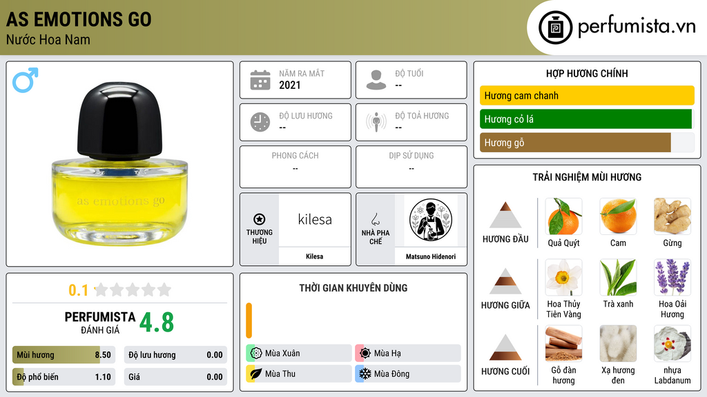Click the star badge icon above Thương hiệu
707x397 pixels.
coord(260,219)
